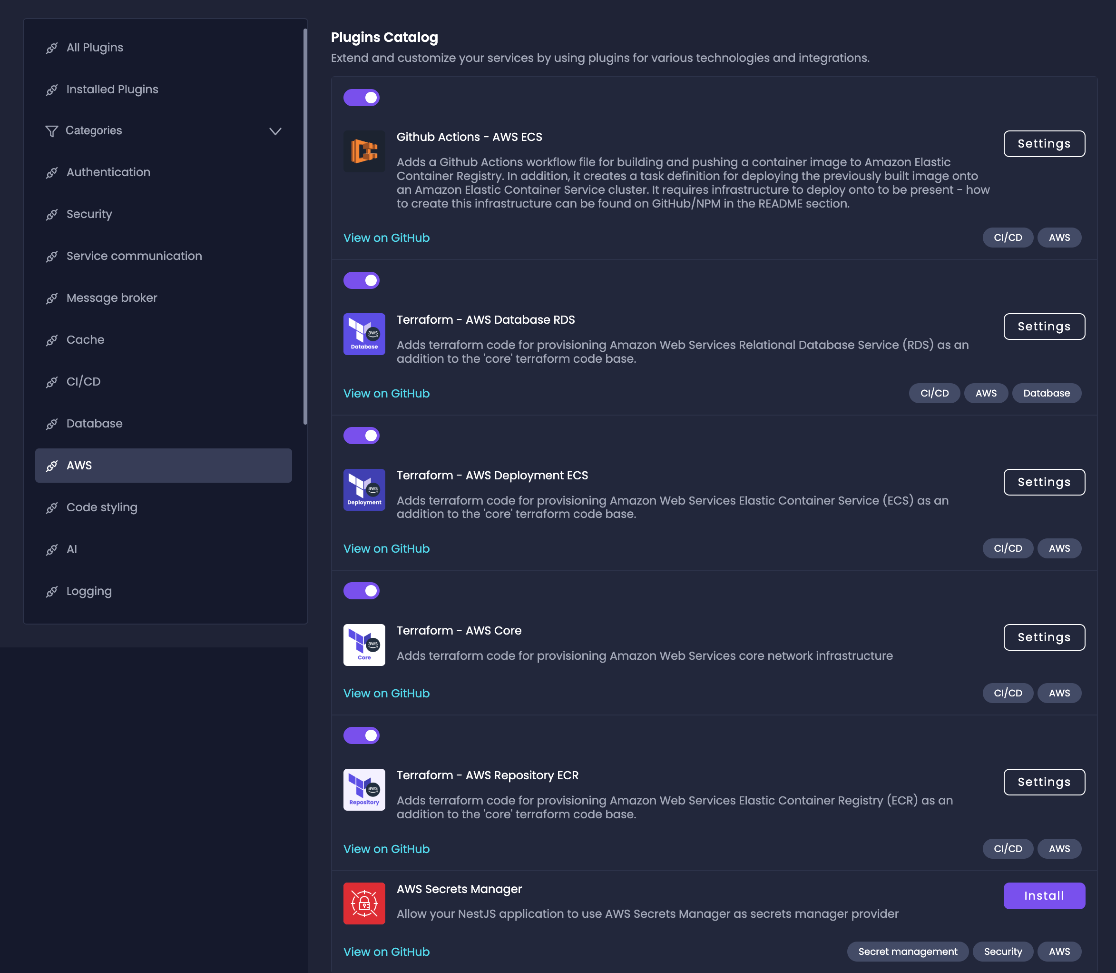Click the Terraform - AWS Core title
1116x973 pixels.
click(x=459, y=630)
